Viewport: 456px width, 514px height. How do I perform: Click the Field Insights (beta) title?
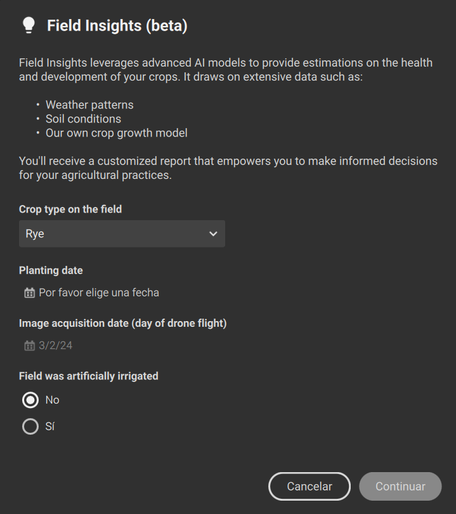(117, 26)
